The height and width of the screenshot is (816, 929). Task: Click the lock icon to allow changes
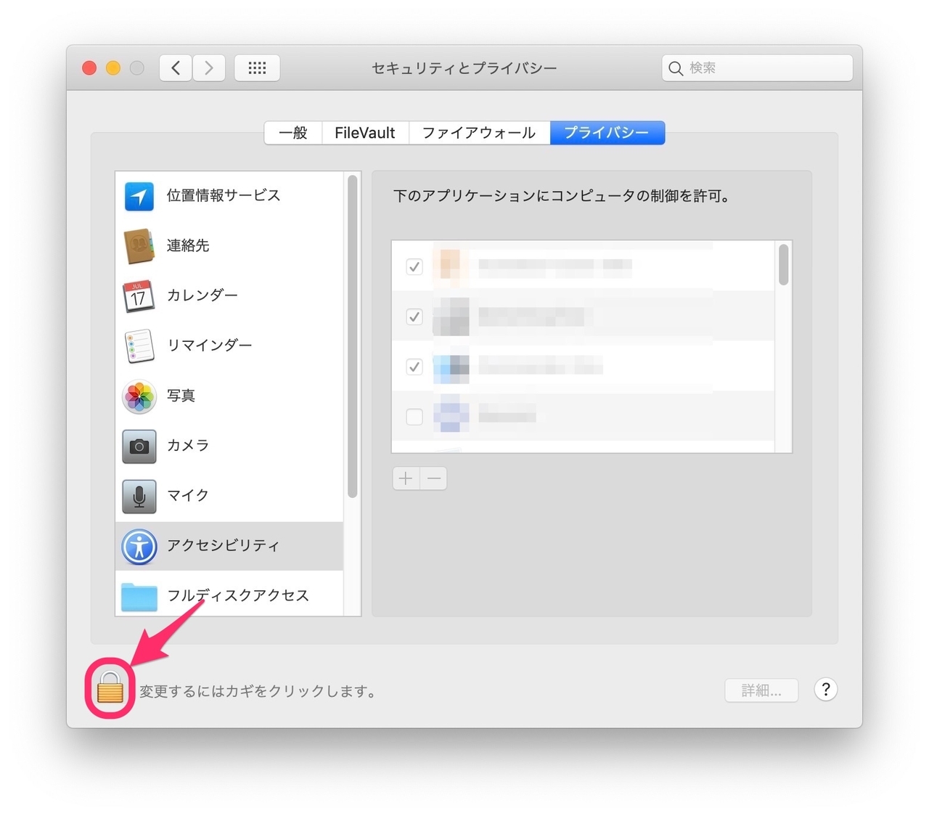click(x=110, y=689)
